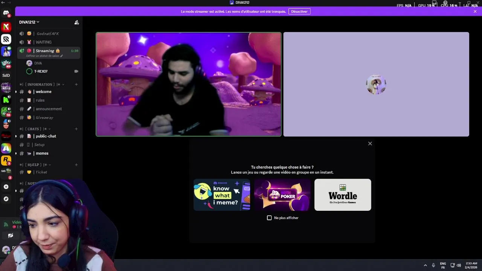The width and height of the screenshot is (482, 271).
Task: Click the overlay help question icon
Action: click(445, 3)
